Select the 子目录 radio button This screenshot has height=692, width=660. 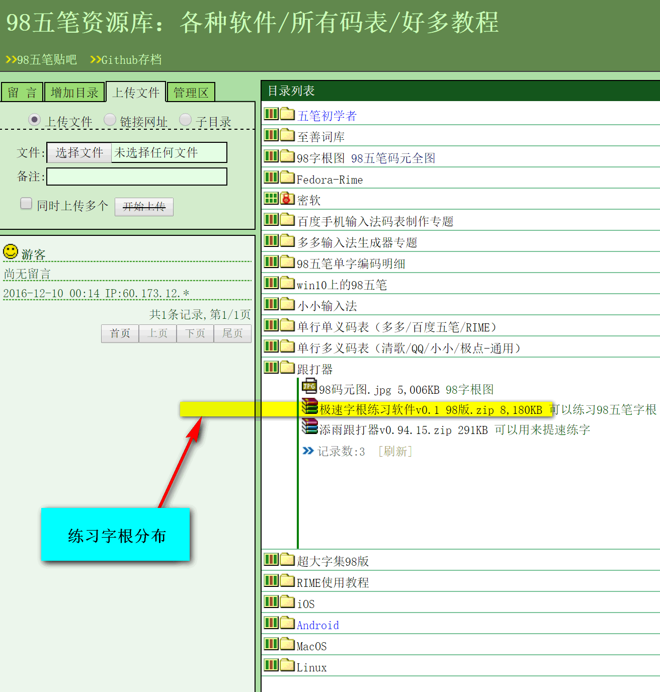(185, 120)
